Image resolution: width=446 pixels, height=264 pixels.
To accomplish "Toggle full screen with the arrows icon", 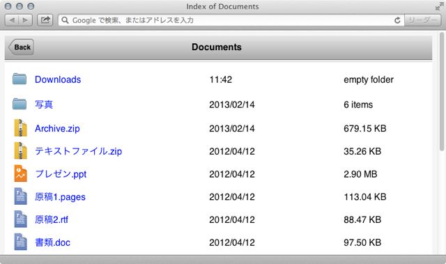I will pos(439,6).
